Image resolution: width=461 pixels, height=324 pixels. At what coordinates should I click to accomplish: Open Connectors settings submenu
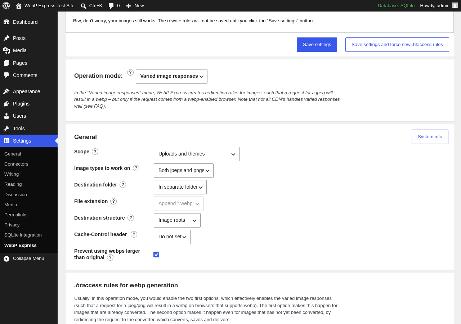click(16, 164)
